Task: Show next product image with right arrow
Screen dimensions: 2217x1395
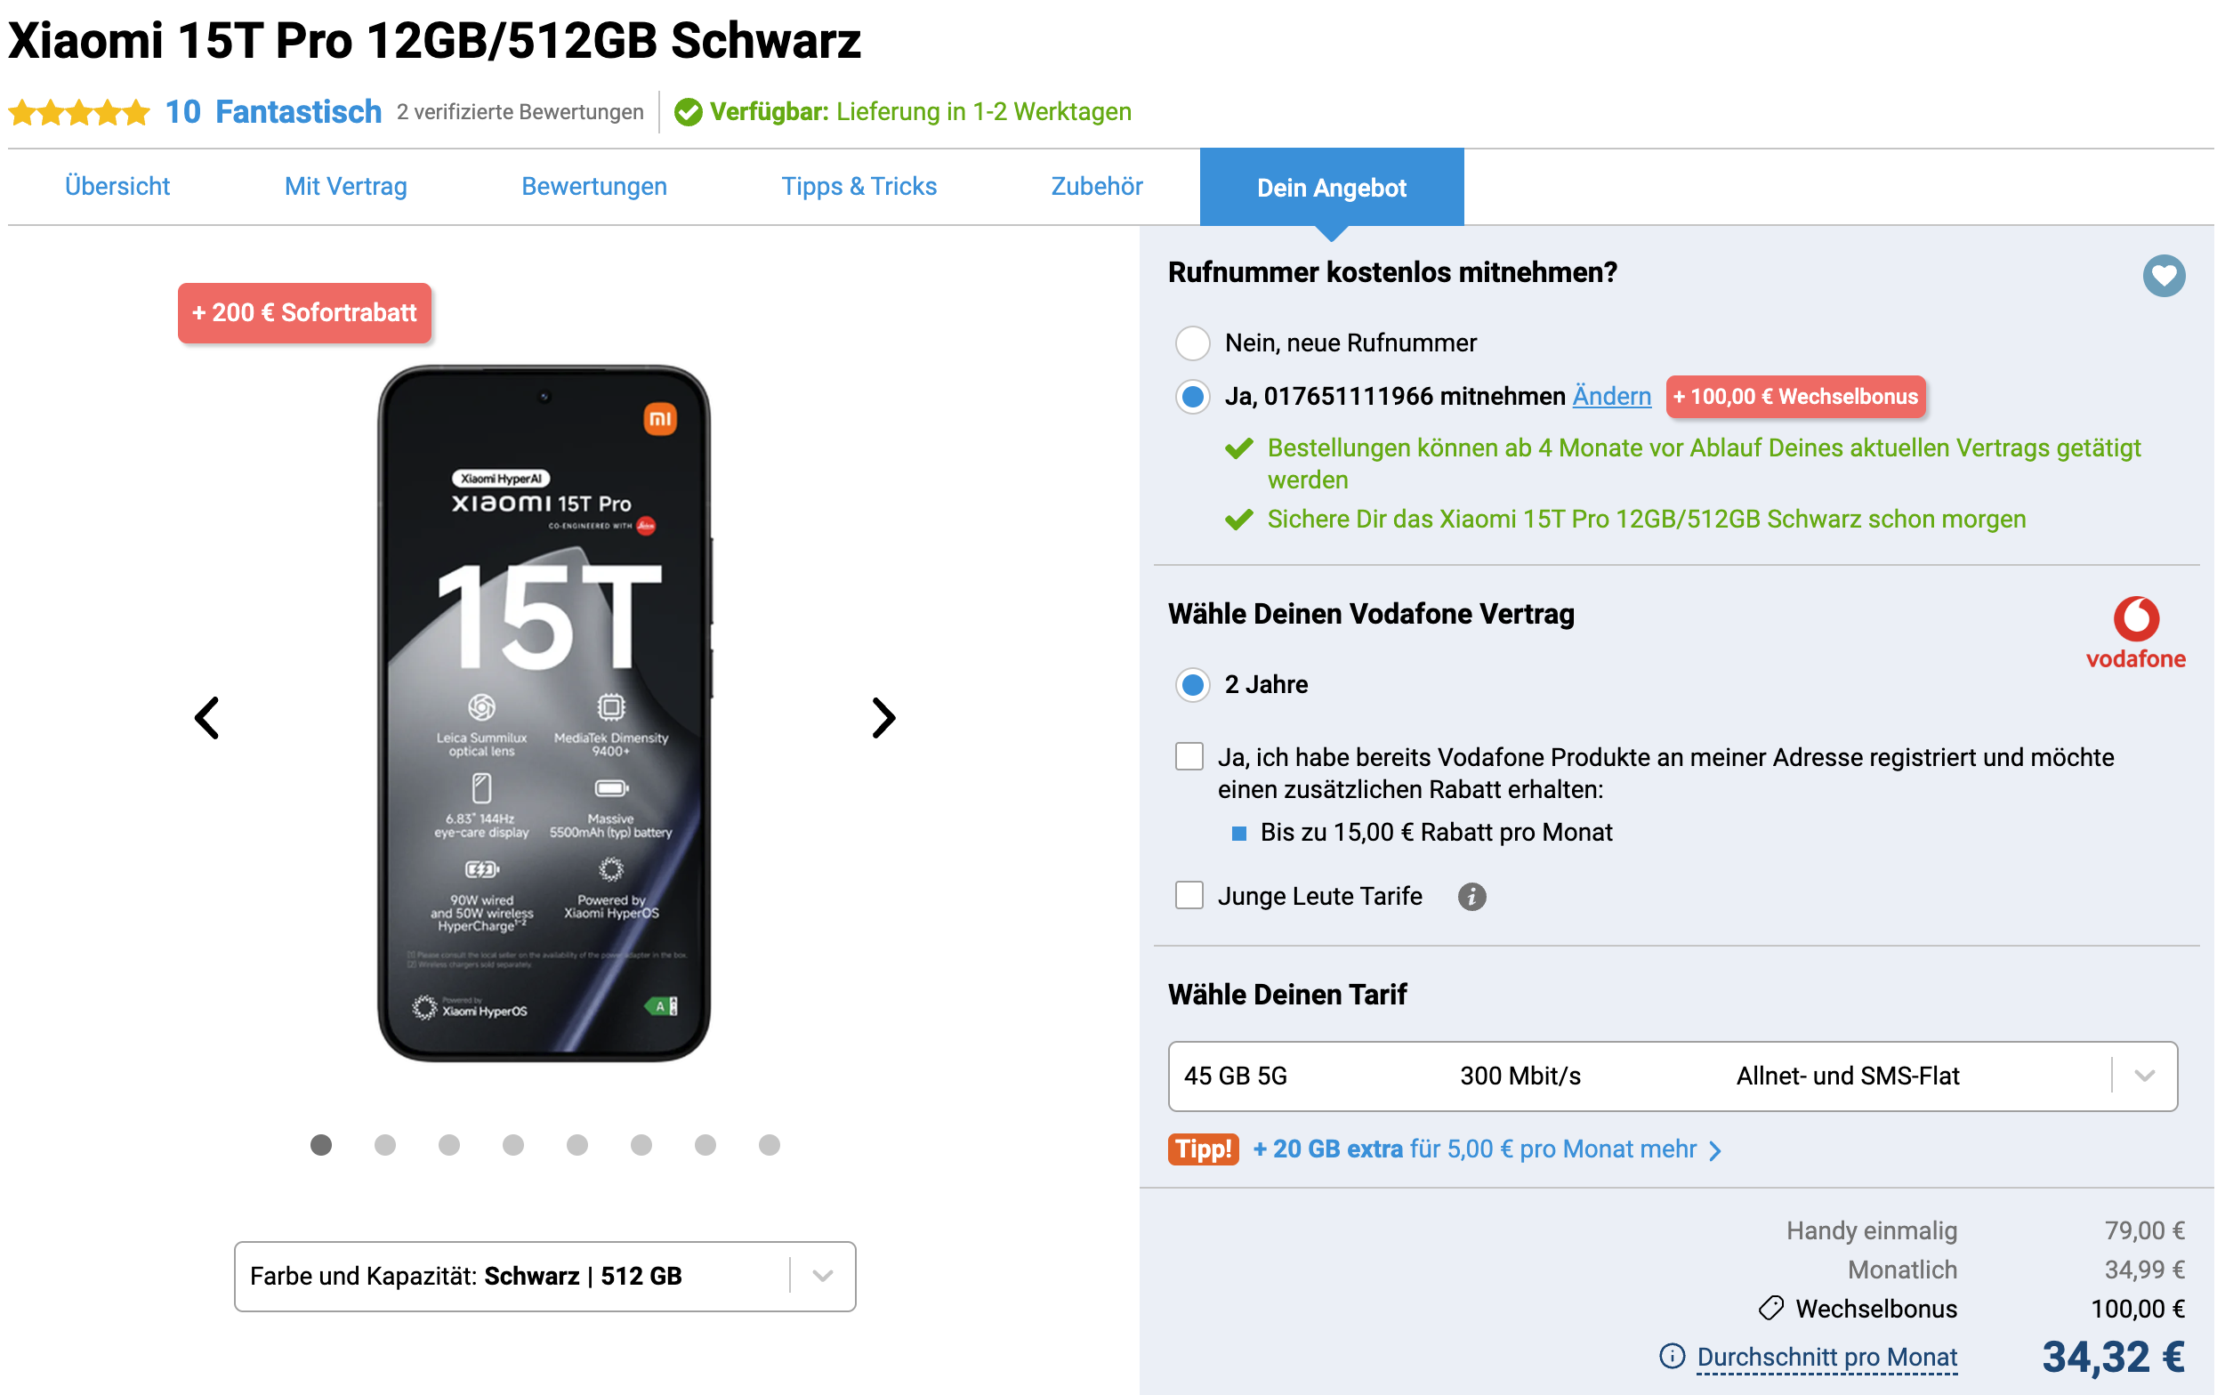Action: (883, 717)
